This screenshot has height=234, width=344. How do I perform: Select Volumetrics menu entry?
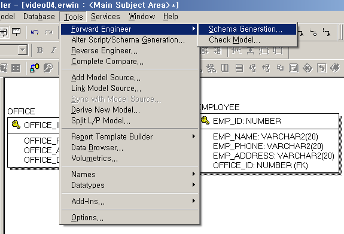point(130,158)
